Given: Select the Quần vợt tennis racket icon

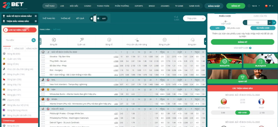Looking at the screenshot, I should (81, 40).
